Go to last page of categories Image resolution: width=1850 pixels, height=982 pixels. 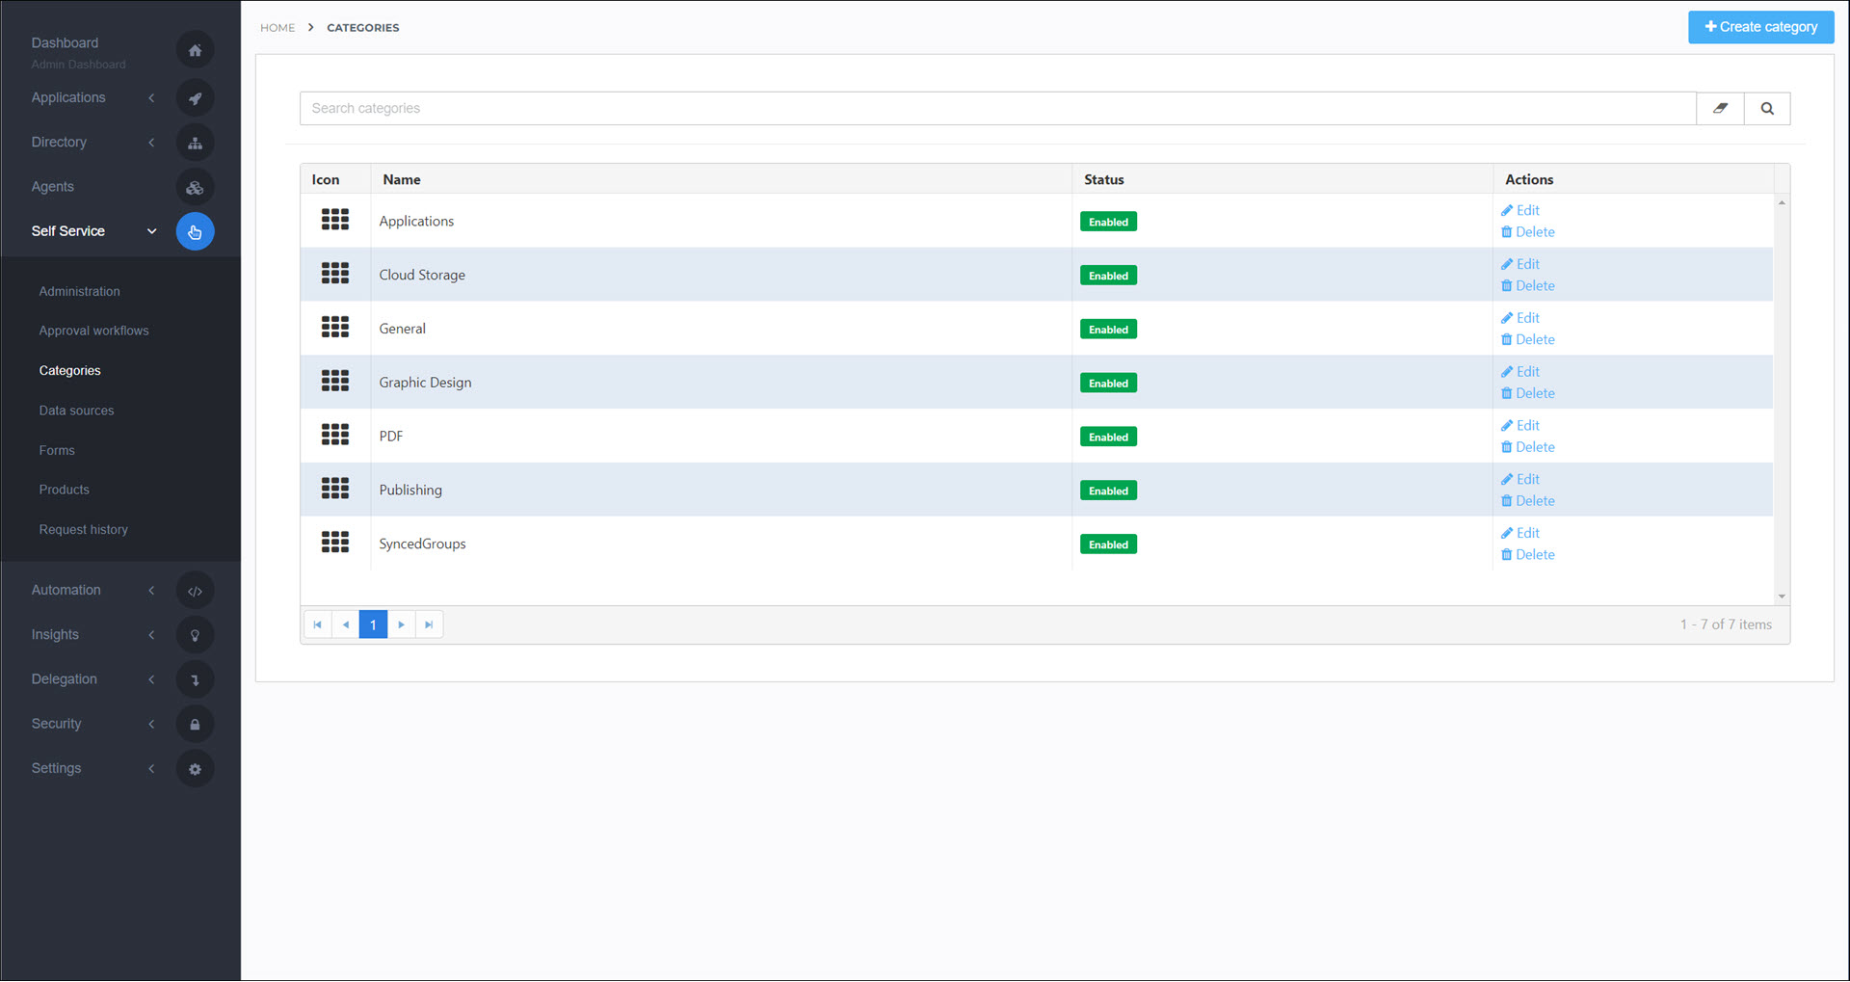point(430,624)
